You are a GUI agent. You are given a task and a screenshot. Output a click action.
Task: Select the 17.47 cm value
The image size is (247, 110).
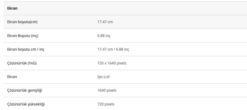(x=105, y=22)
